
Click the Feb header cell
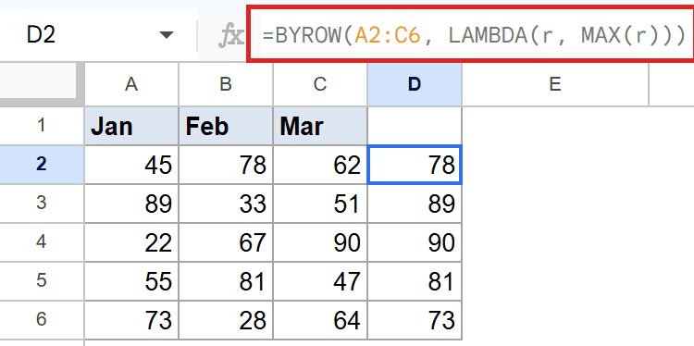[226, 126]
